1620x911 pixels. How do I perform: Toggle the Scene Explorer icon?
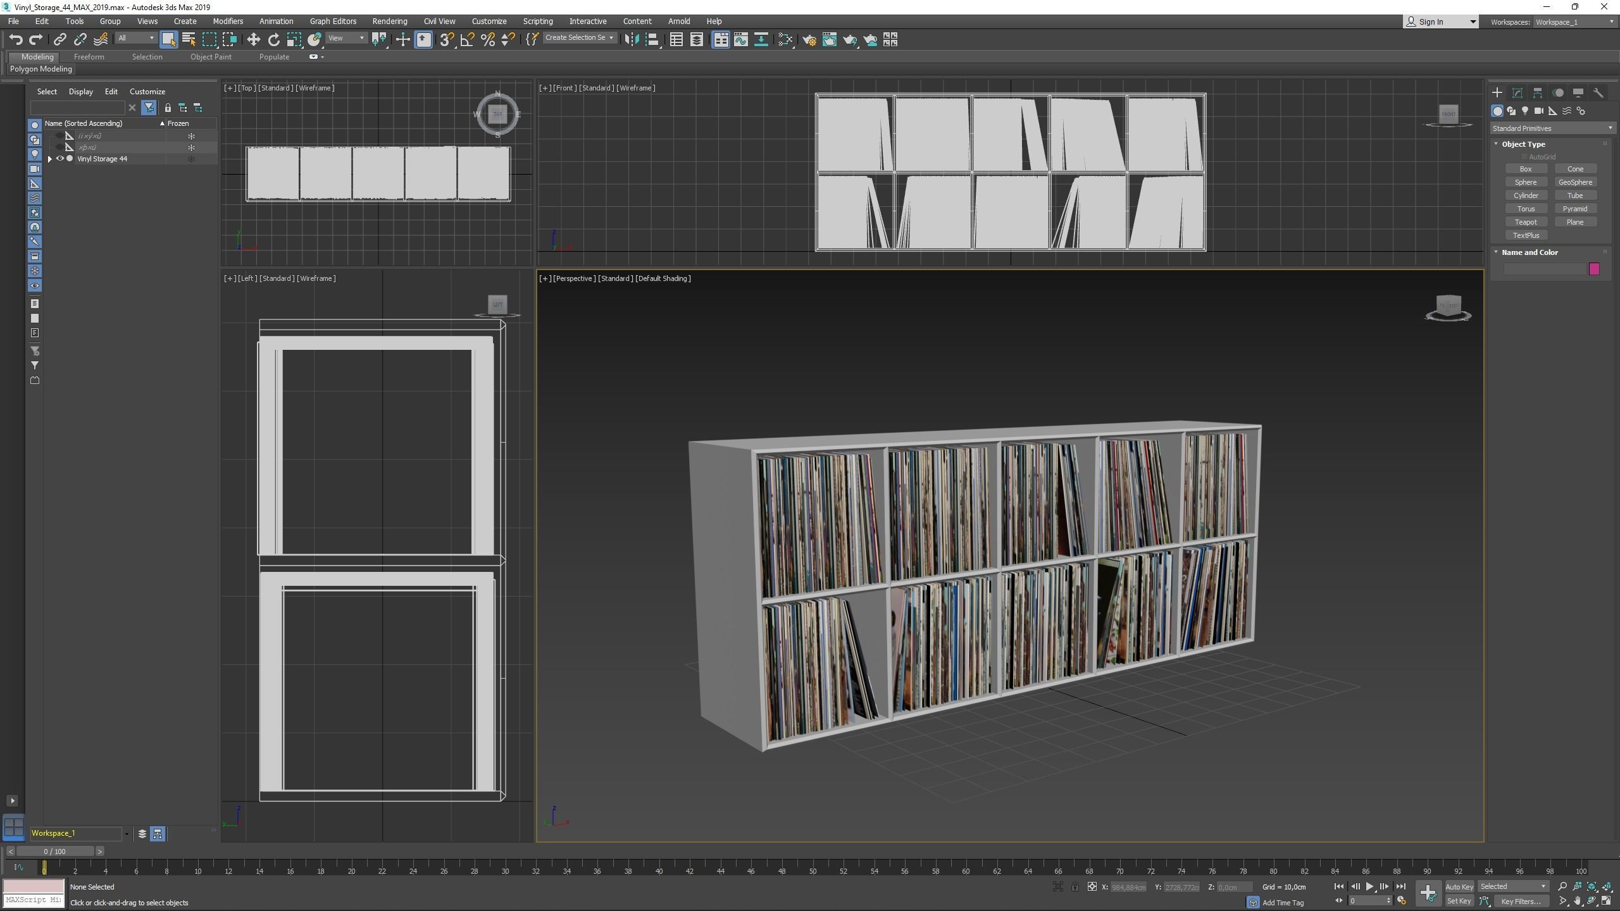click(676, 40)
